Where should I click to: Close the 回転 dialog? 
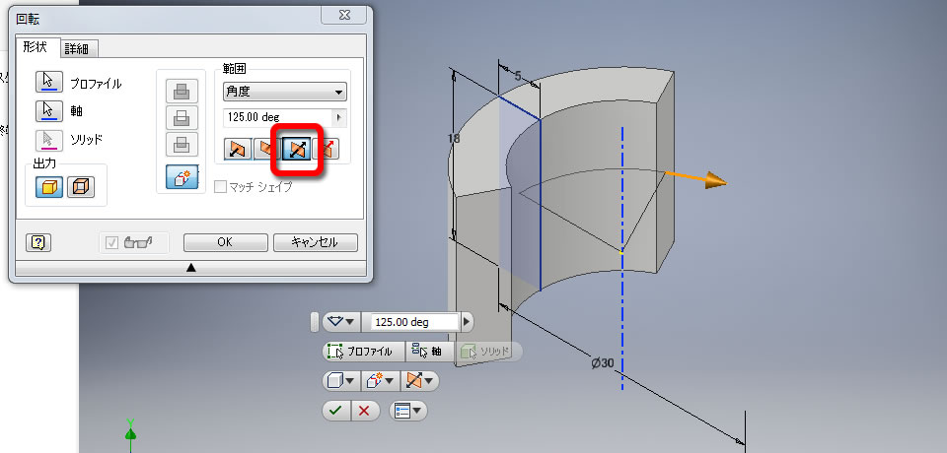click(344, 15)
